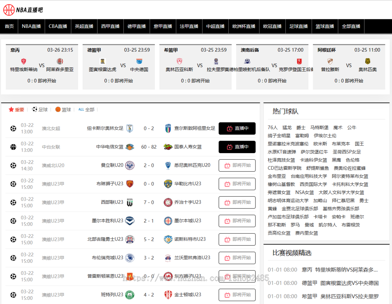The image size is (392, 304).
Task: Open NBA直播 in the navigation bar
Action: click(31, 26)
